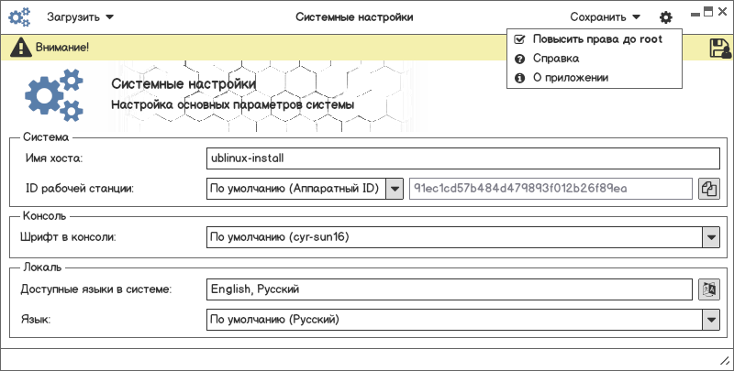This screenshot has height=371, width=734.
Task: Click the Внимание! warning text
Action: click(62, 48)
